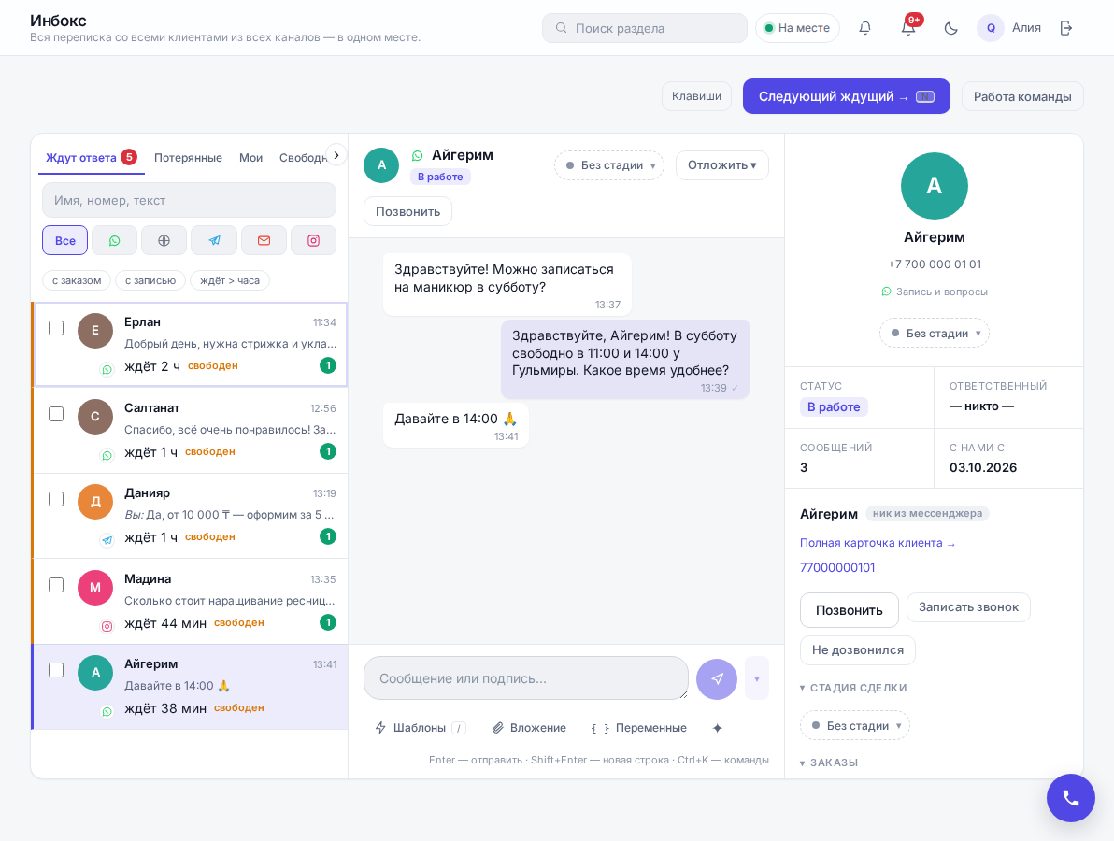Open the notifications bell without badge
This screenshot has height=841, width=1114.
click(864, 28)
